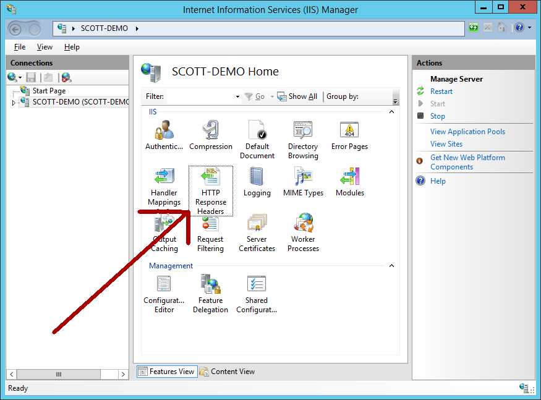The height and width of the screenshot is (400, 541).
Task: Open the Directory Browsing feature
Action: coord(303,140)
